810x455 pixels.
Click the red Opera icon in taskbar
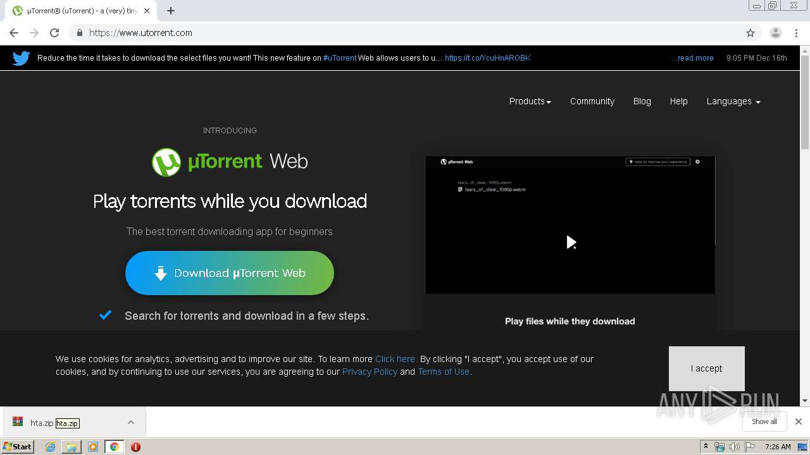135,447
